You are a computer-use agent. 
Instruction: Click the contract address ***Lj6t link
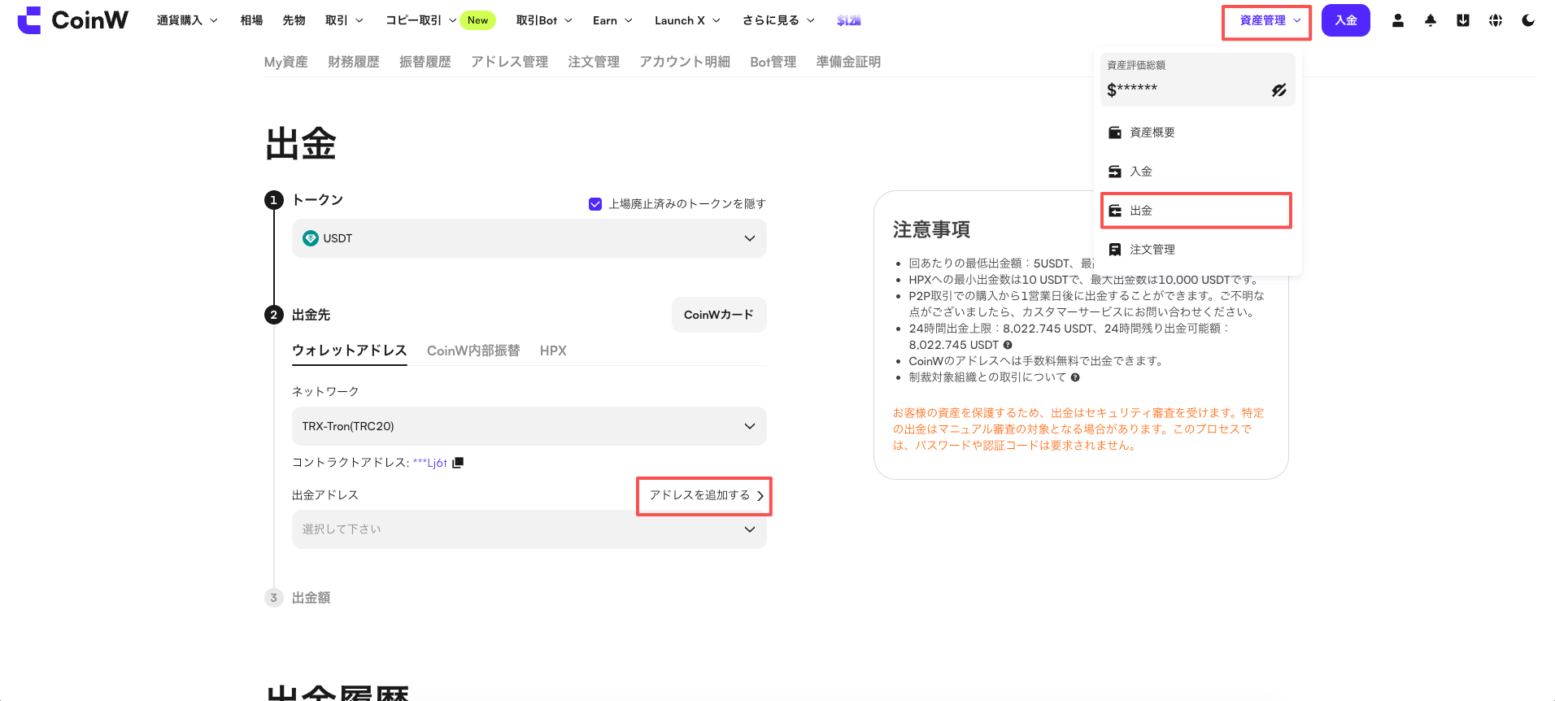429,463
